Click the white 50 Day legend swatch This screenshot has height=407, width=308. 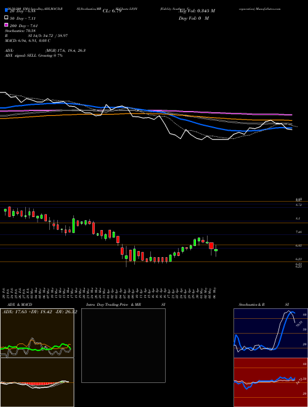(x=6, y=18)
